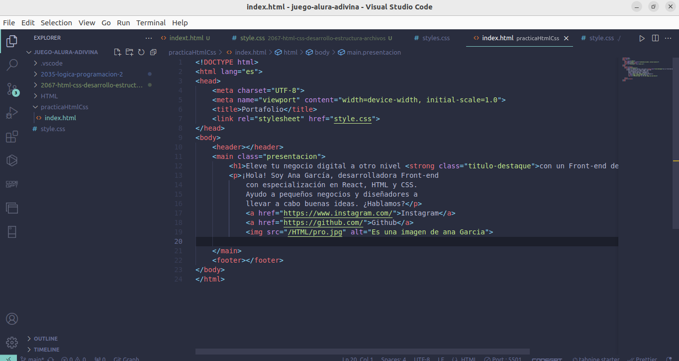Viewport: 679px width, 361px height.
Task: Click the 'lang="es"' attribute on line 2
Action: coord(239,72)
